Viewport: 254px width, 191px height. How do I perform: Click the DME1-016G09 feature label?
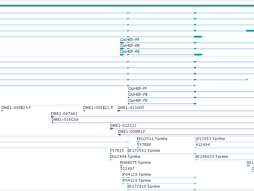[65, 120]
